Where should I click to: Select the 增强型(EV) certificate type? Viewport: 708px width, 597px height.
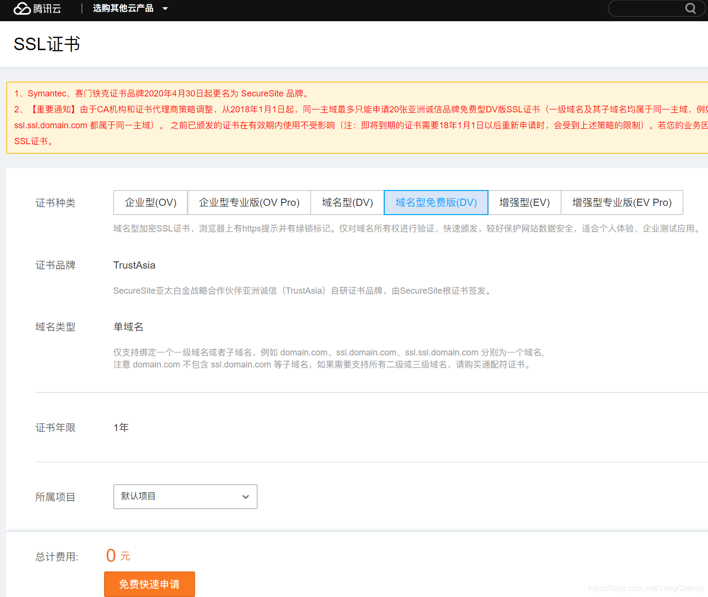click(524, 203)
